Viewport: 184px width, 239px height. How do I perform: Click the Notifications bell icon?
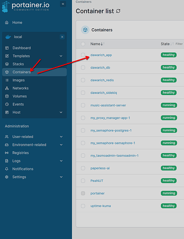point(7,169)
